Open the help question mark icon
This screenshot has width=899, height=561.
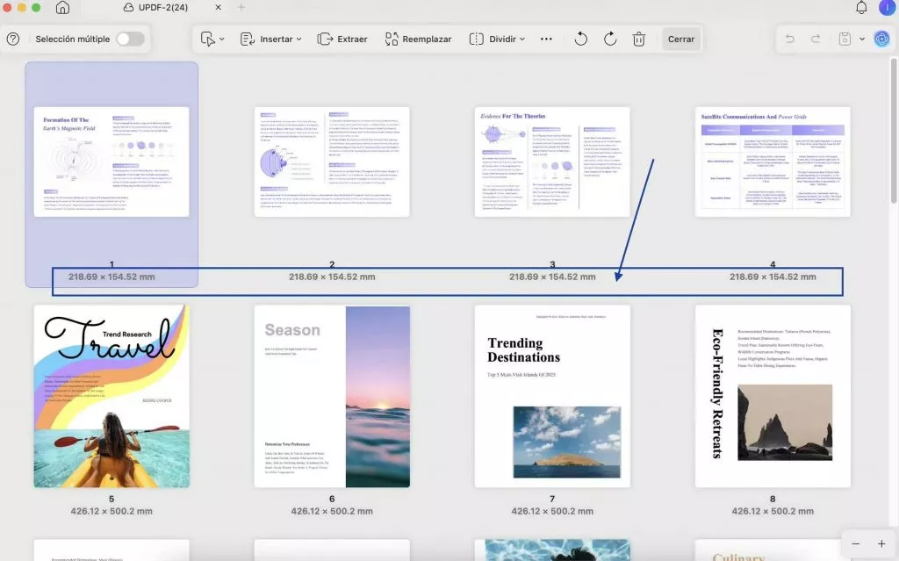tap(13, 39)
